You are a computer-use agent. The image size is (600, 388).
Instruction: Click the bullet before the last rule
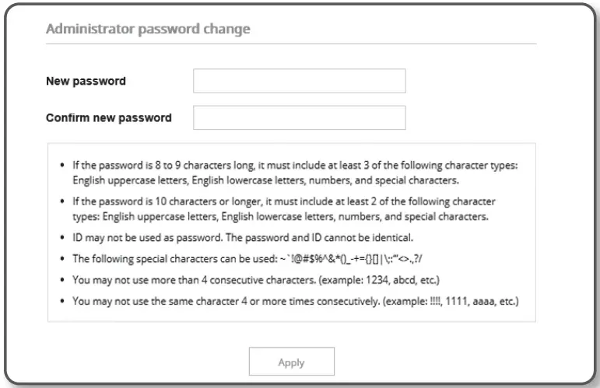(x=61, y=300)
